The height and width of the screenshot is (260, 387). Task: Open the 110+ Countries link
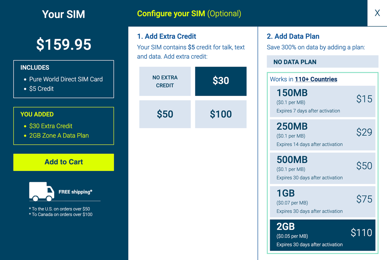(x=316, y=79)
